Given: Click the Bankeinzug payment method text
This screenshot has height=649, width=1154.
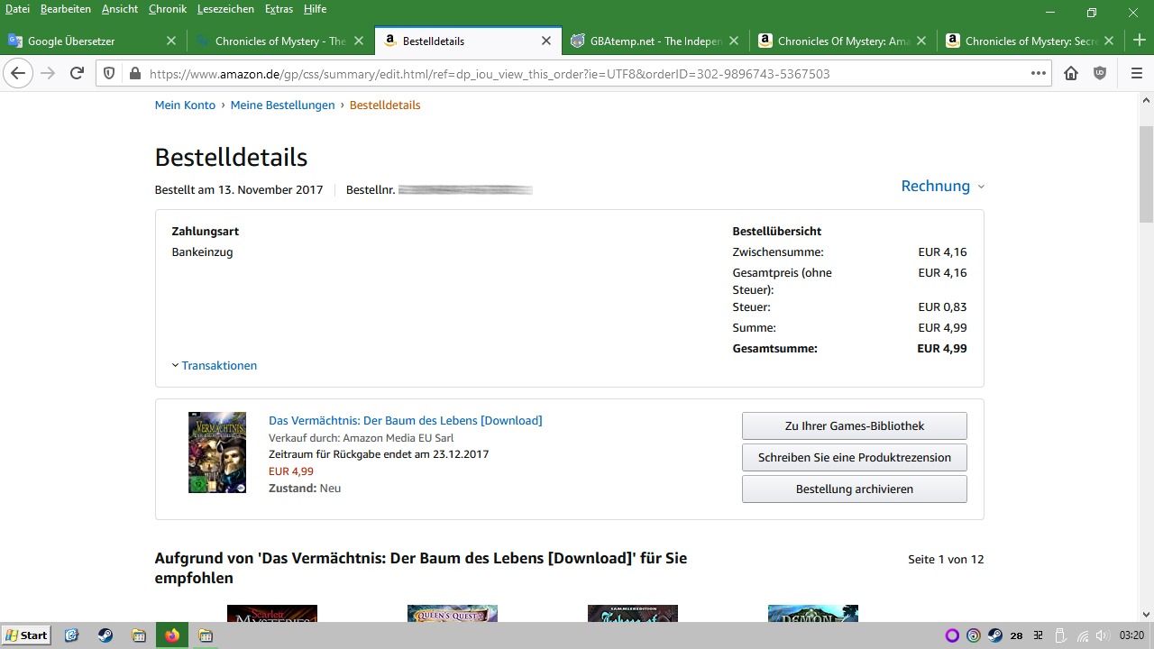Looking at the screenshot, I should click(202, 251).
